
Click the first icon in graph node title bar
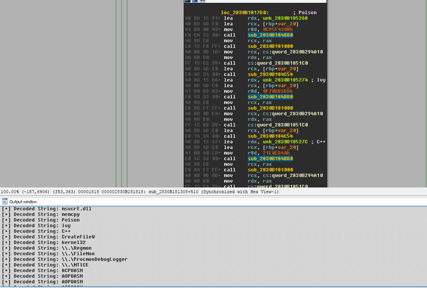(x=188, y=1)
